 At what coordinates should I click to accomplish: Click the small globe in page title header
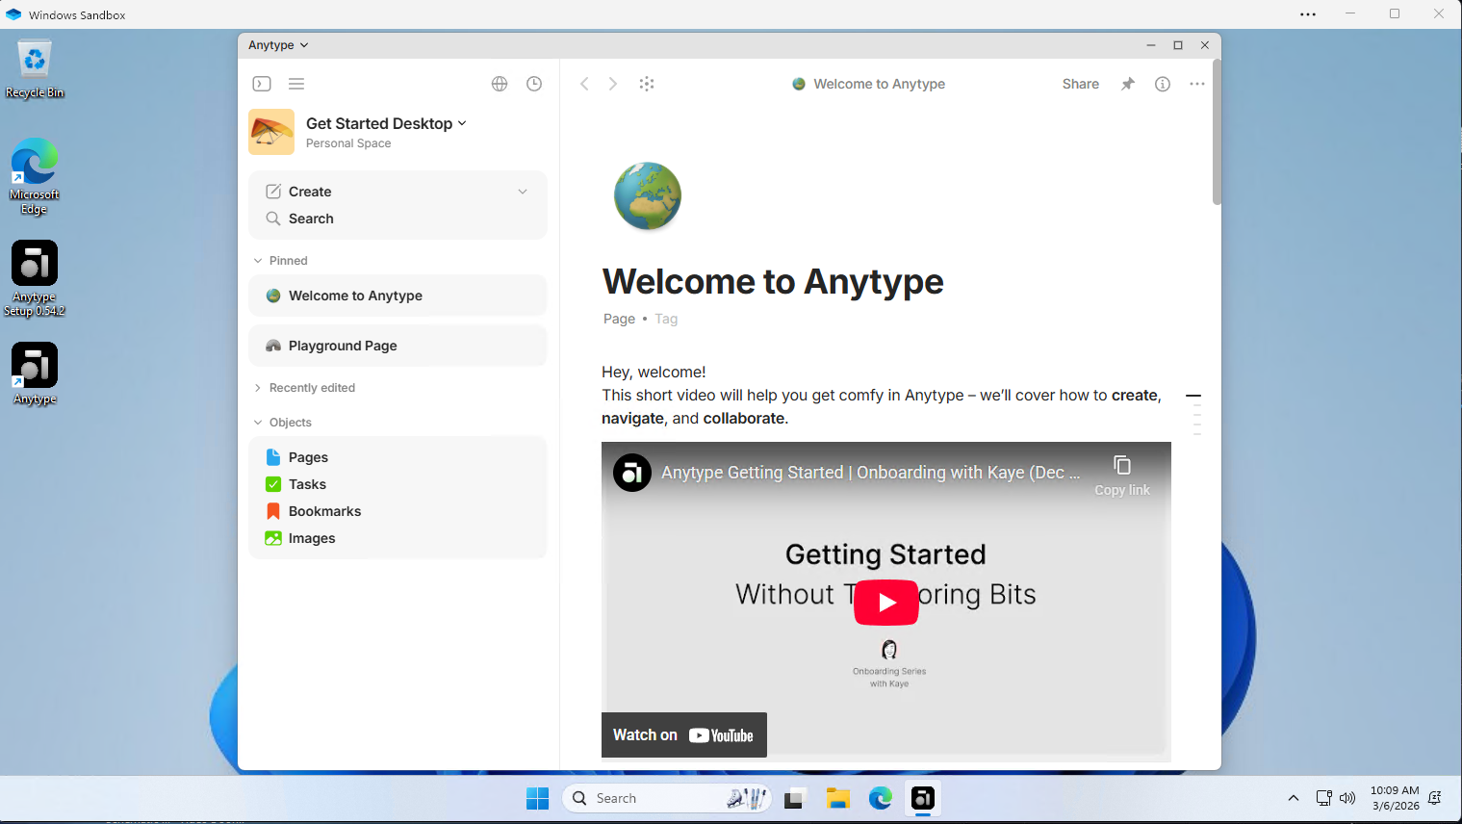coord(799,84)
